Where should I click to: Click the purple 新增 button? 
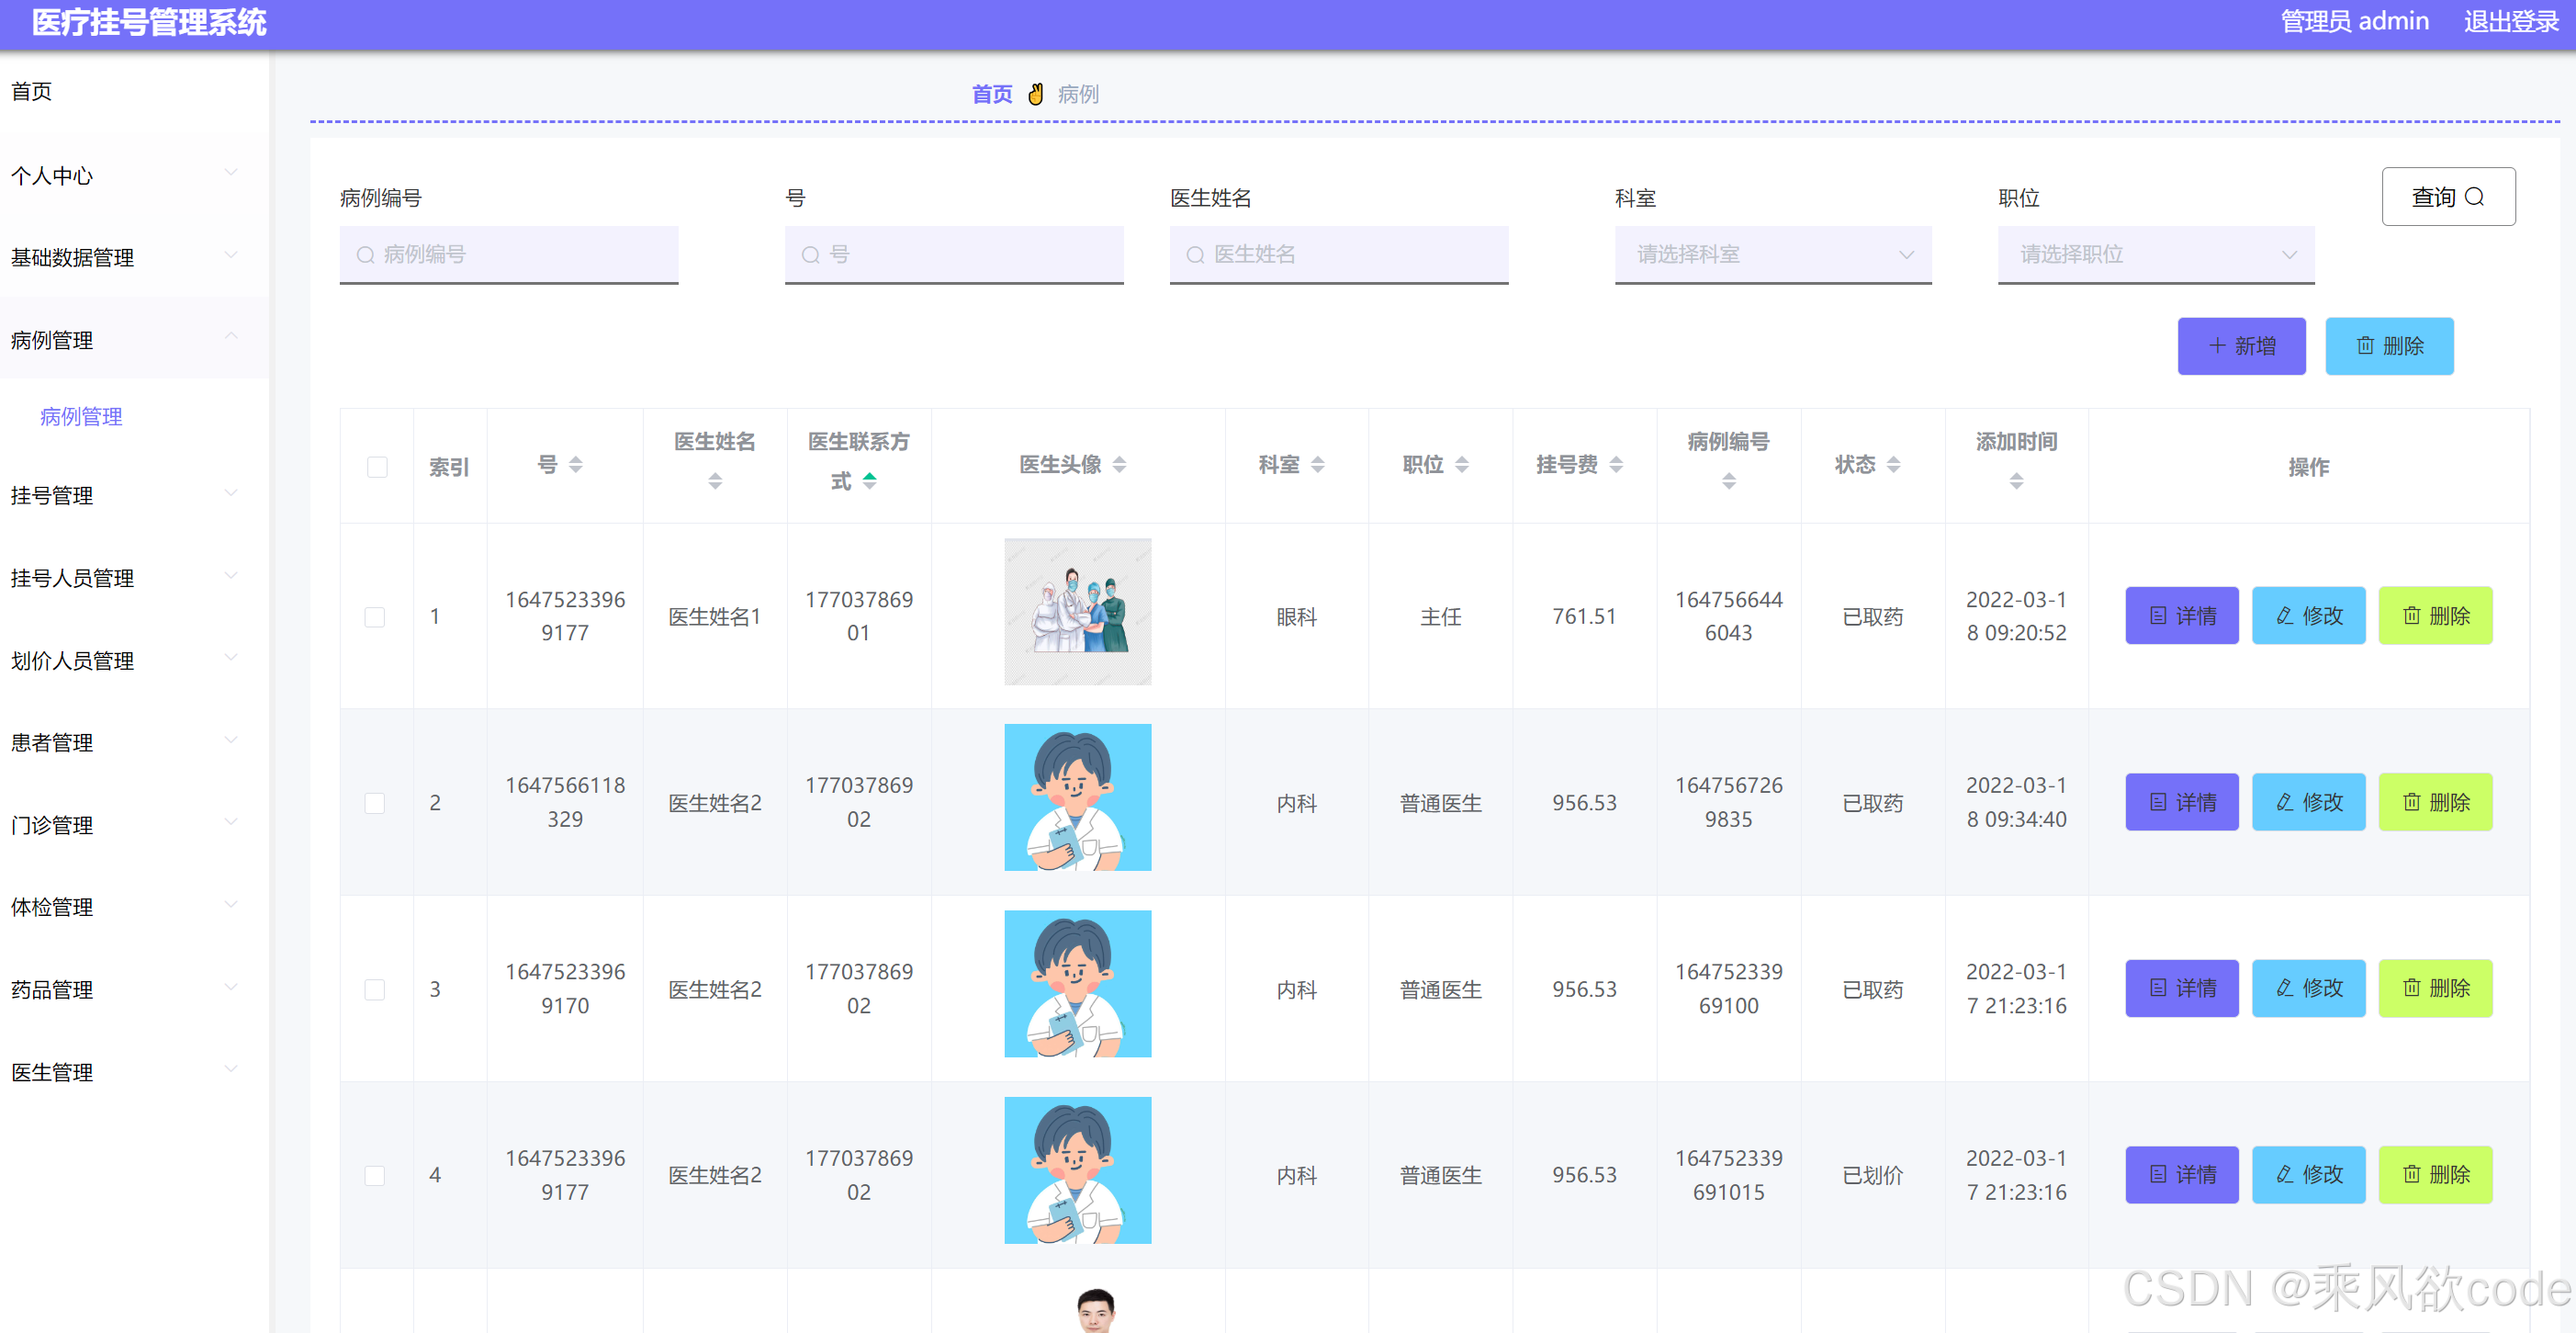pos(2240,346)
